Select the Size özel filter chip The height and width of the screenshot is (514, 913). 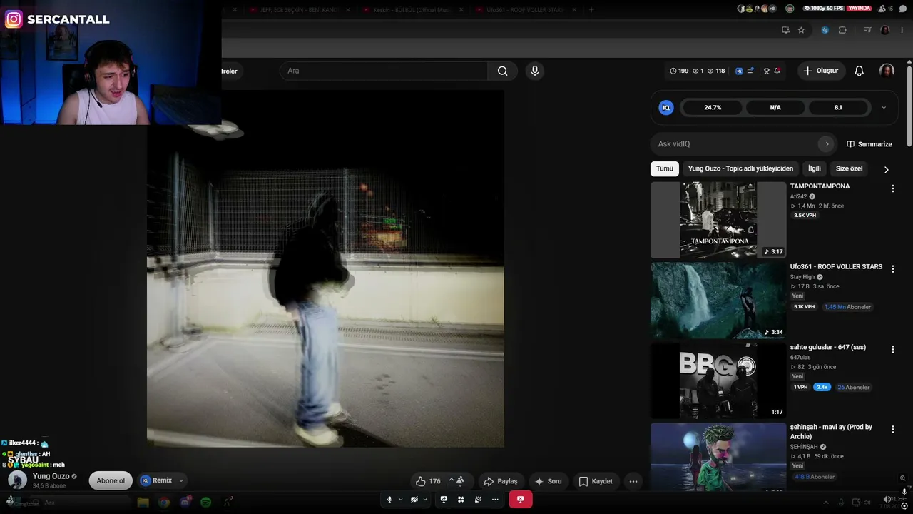pyautogui.click(x=849, y=168)
